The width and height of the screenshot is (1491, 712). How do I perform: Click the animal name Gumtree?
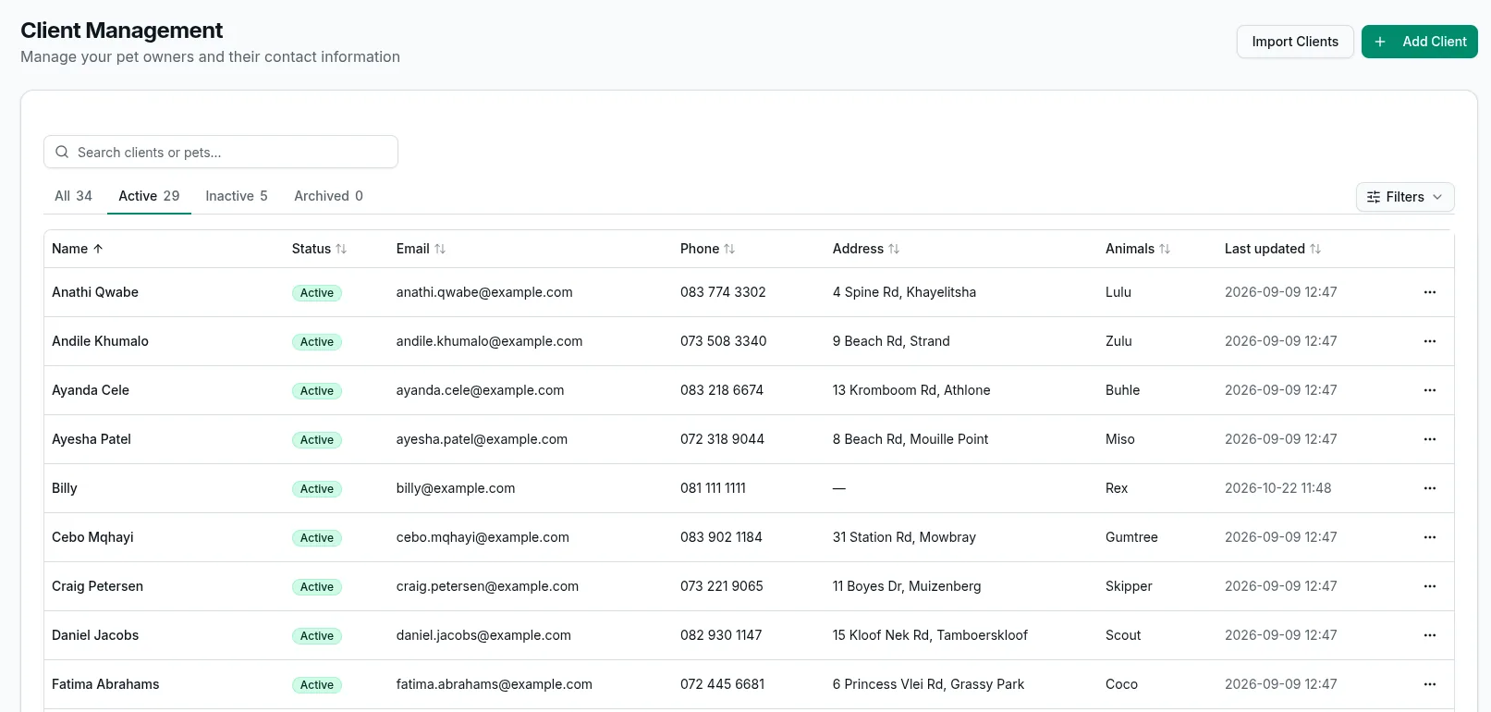[1131, 537]
